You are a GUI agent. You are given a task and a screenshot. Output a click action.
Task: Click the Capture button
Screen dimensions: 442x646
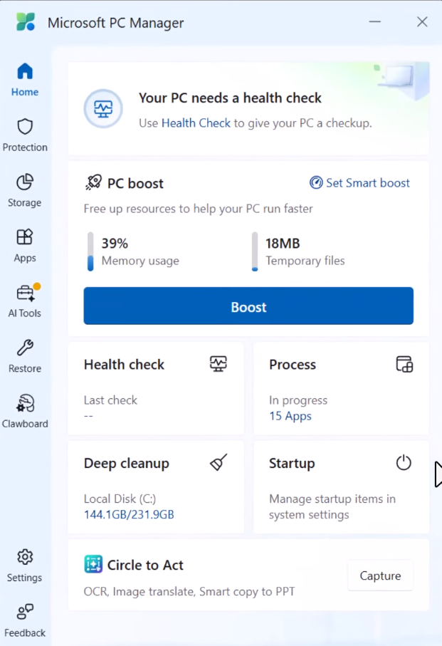[380, 575]
